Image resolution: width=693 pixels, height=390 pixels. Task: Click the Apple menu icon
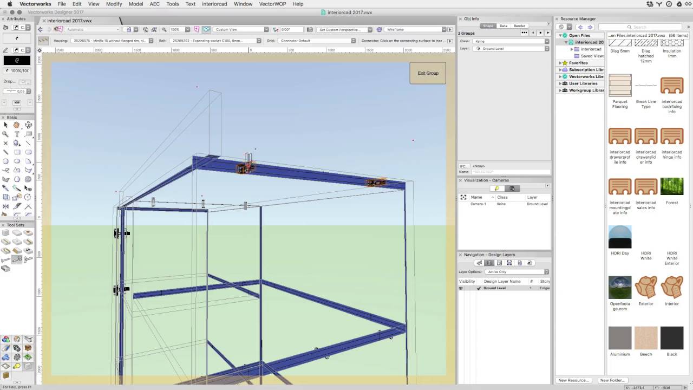(9, 4)
